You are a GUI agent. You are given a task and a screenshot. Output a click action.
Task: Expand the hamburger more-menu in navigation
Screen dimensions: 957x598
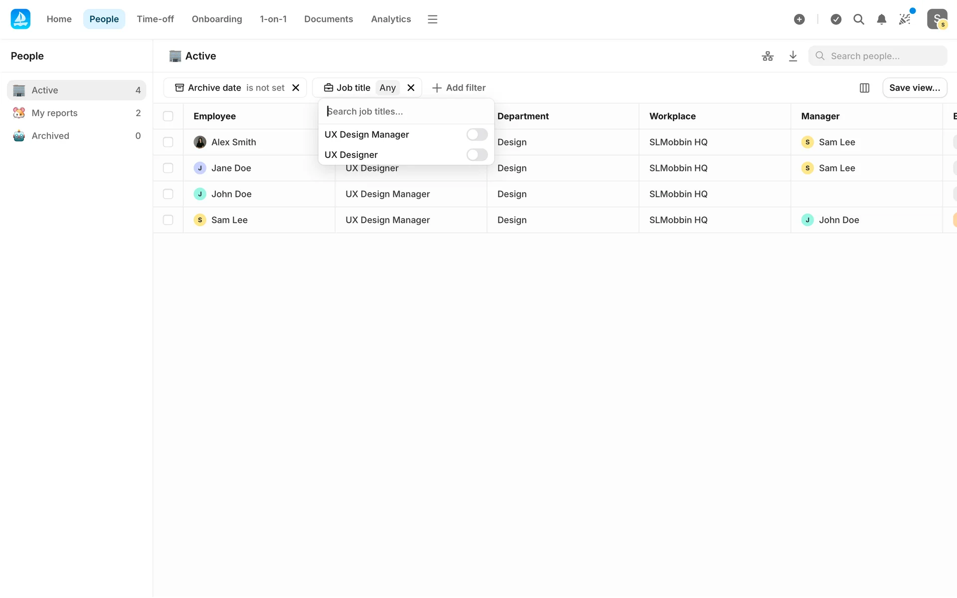click(x=432, y=19)
